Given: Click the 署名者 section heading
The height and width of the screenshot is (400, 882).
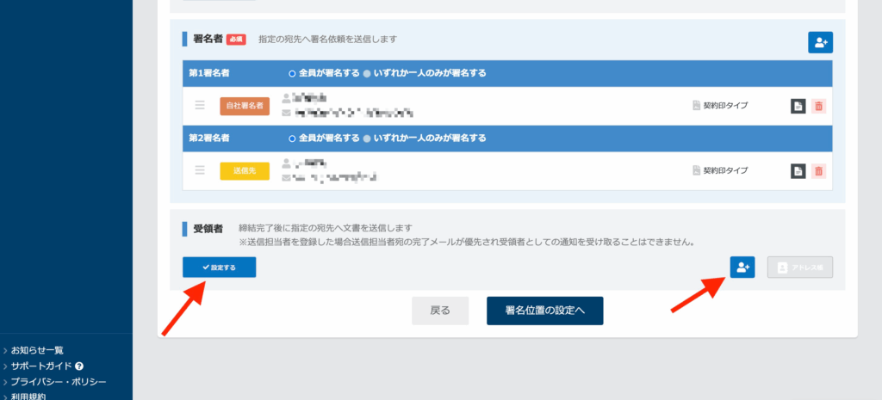Looking at the screenshot, I should point(208,40).
